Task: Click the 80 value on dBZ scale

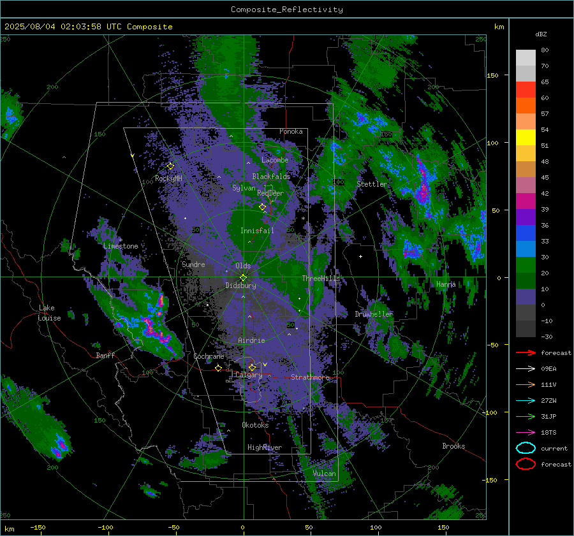Action: [x=545, y=50]
